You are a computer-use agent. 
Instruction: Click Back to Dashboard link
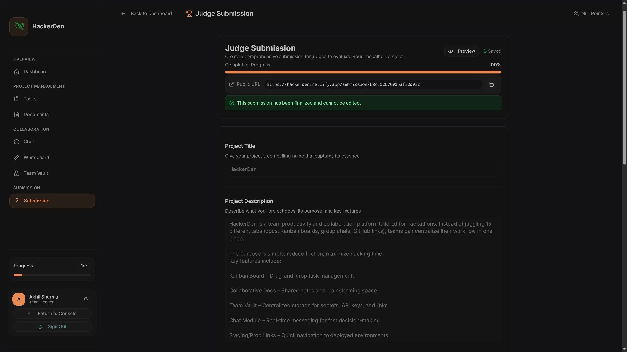pyautogui.click(x=147, y=13)
